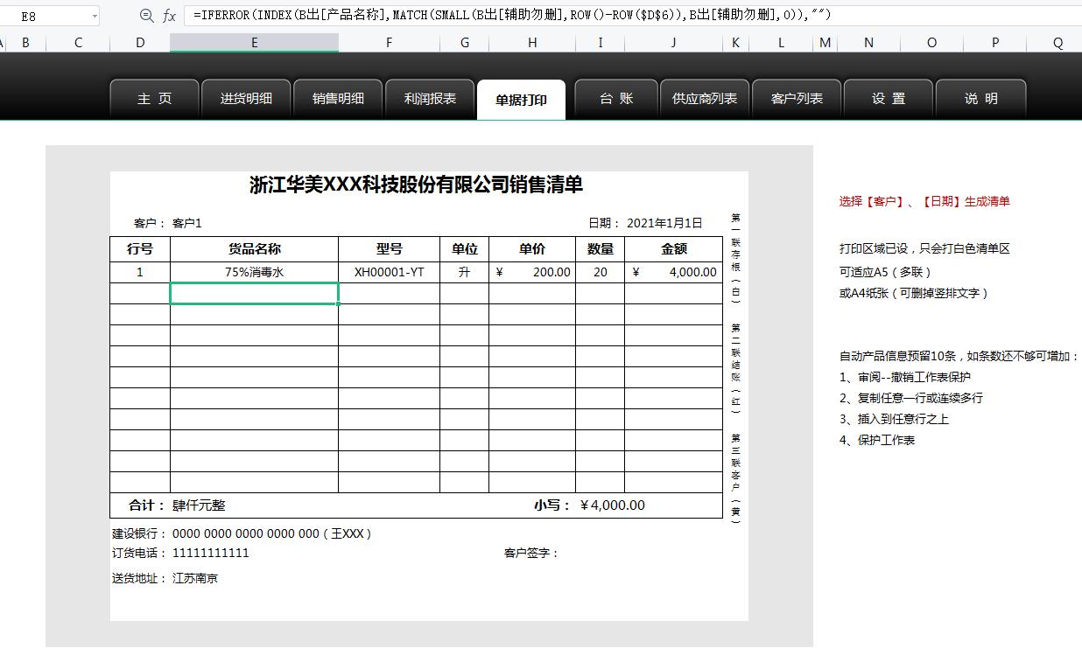Click the magnifier zoom icon beside formula bar

148,15
